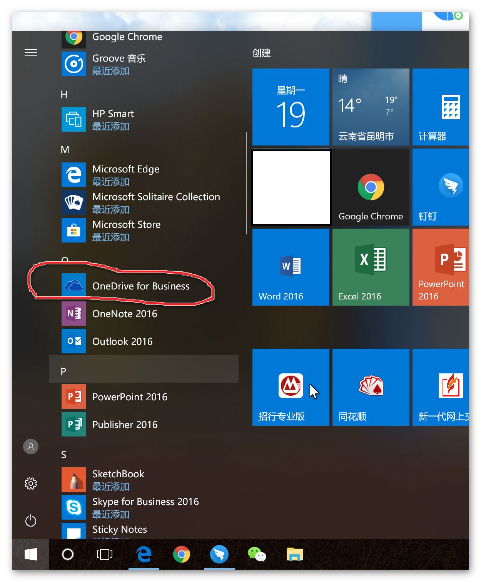Launch SketchBook app icon
The height and width of the screenshot is (582, 481).
pos(74,480)
